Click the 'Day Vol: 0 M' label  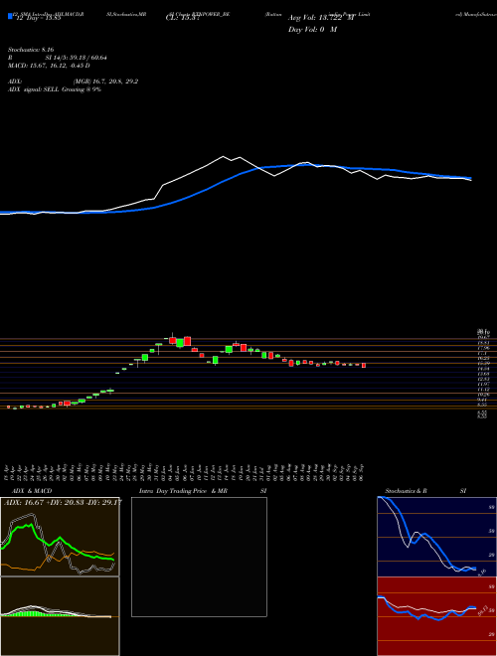(x=312, y=30)
